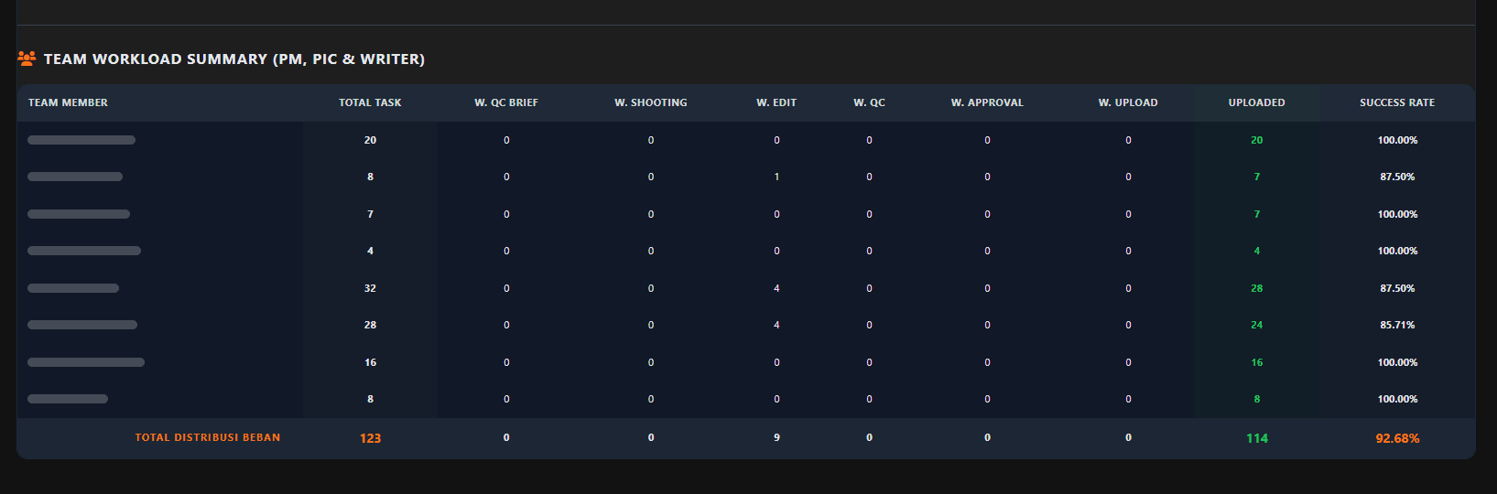The image size is (1497, 494).
Task: Click the W. QC column header
Action: click(869, 102)
